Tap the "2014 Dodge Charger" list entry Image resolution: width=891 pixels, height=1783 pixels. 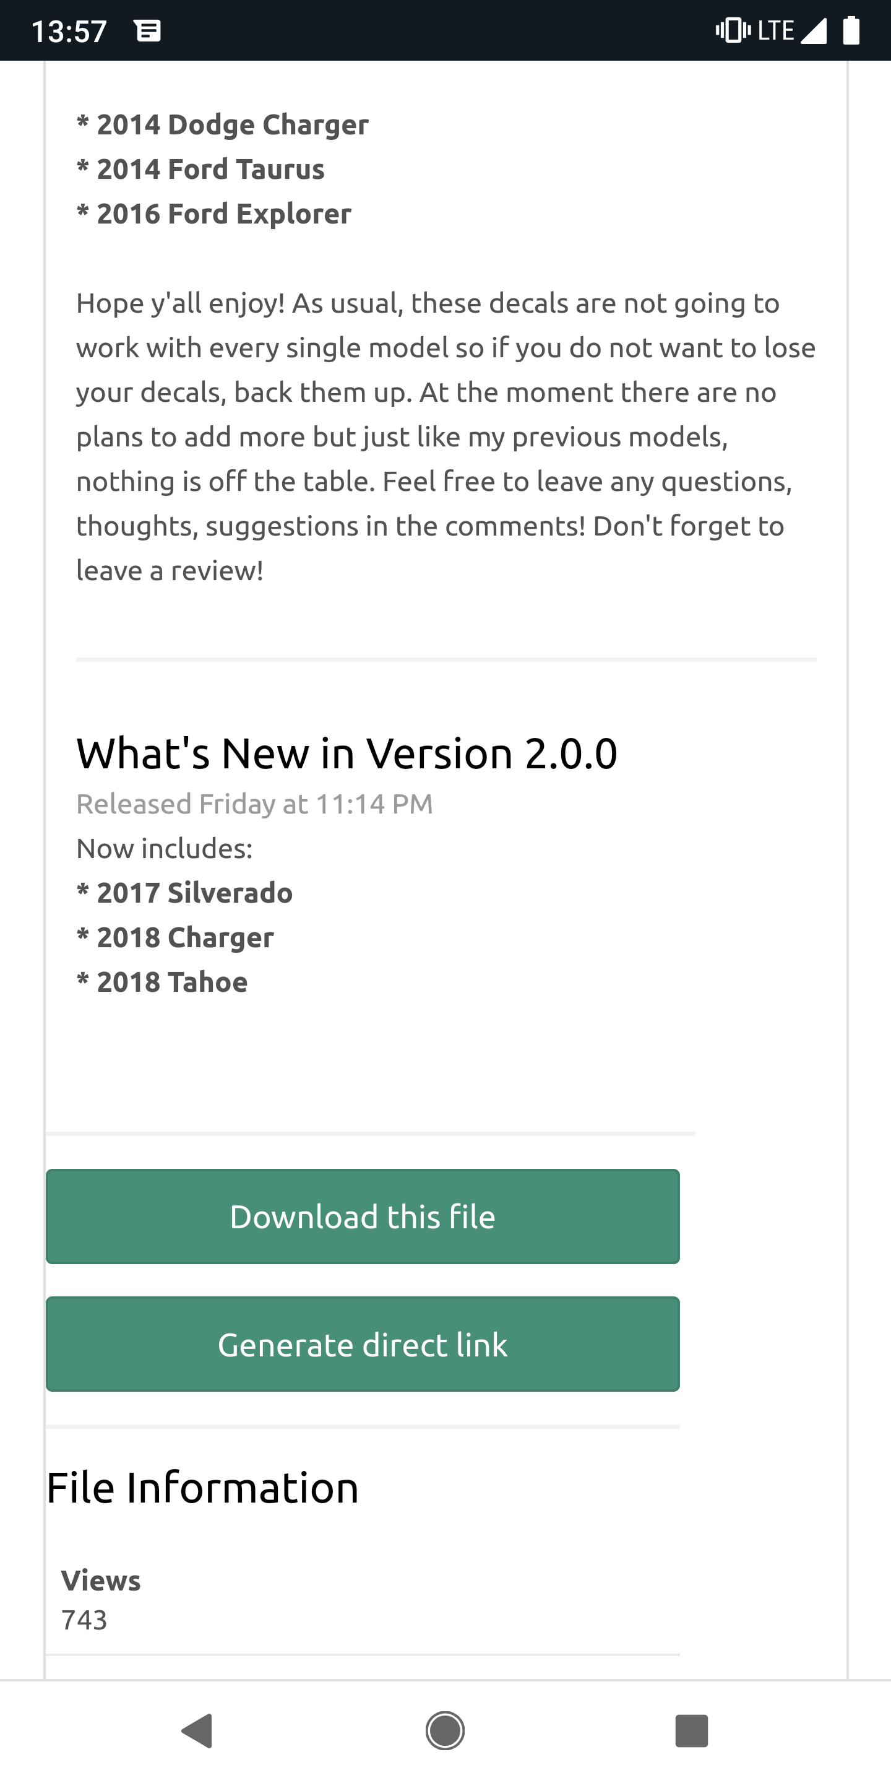pyautogui.click(x=223, y=124)
